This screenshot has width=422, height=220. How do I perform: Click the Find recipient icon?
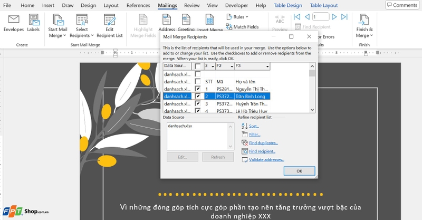tap(245, 151)
